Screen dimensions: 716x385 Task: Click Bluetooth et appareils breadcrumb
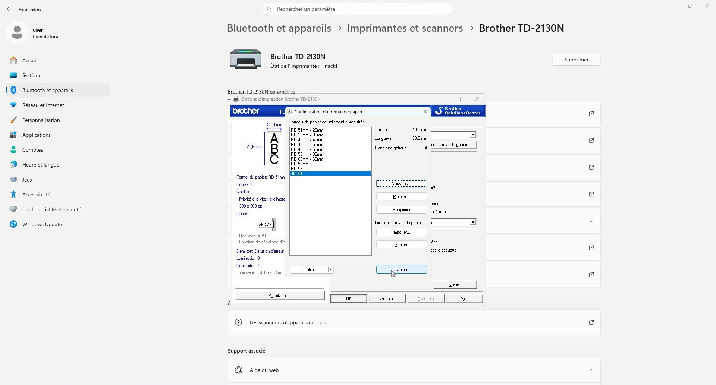click(279, 28)
